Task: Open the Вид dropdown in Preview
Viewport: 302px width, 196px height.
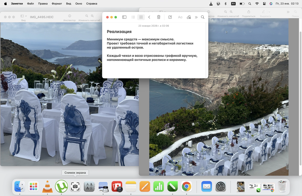Action: 24,16
